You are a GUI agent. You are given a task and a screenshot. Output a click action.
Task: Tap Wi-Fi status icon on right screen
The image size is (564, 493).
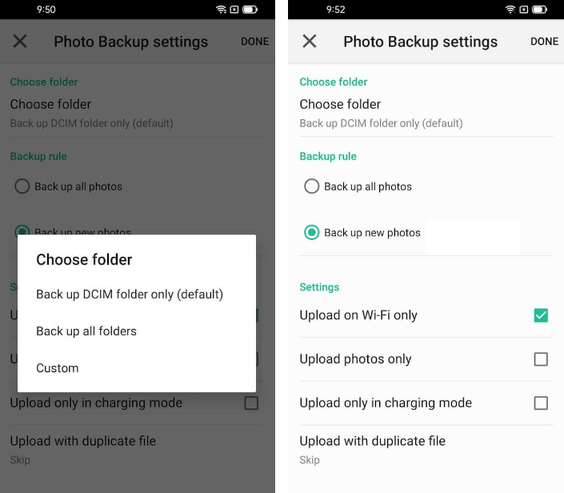(510, 10)
